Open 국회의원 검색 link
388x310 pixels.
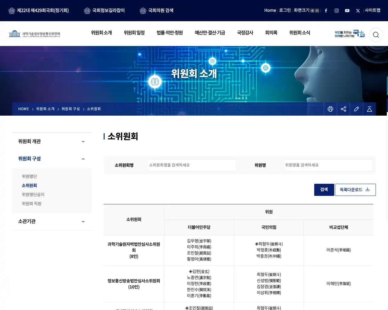[x=156, y=11]
